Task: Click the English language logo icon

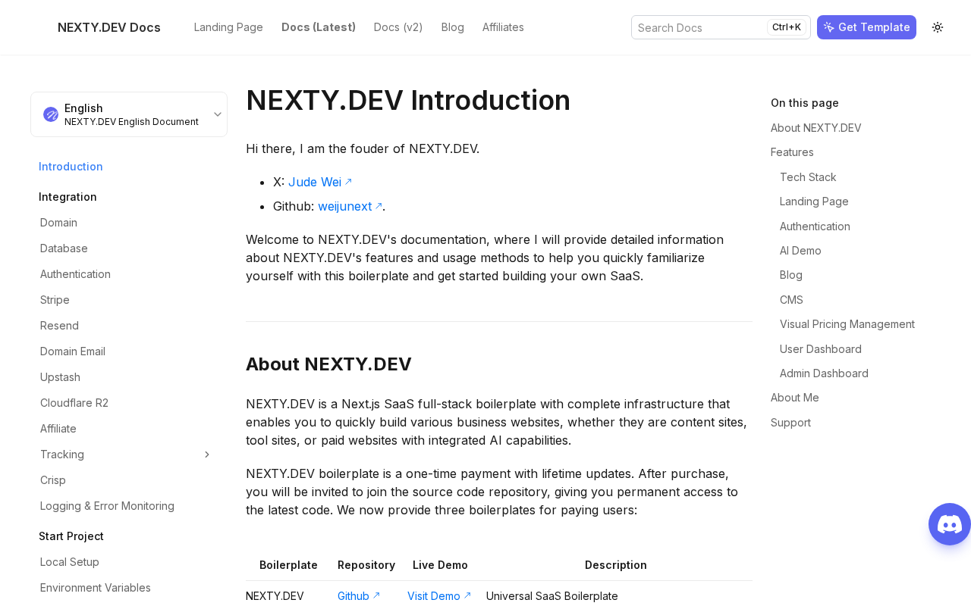Action: tap(51, 114)
